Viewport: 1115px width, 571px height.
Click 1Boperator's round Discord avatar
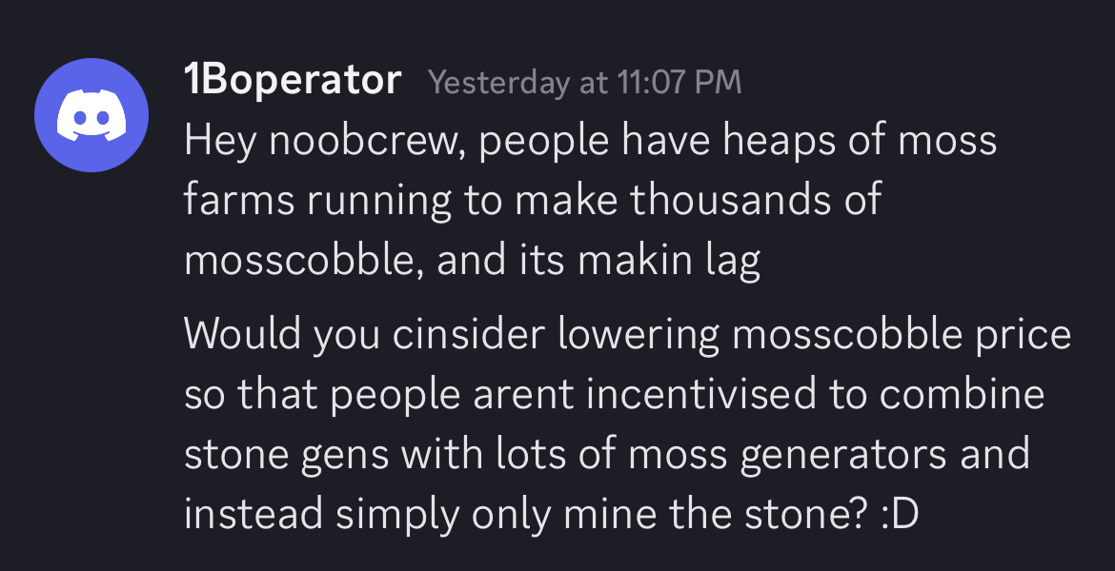(x=91, y=115)
